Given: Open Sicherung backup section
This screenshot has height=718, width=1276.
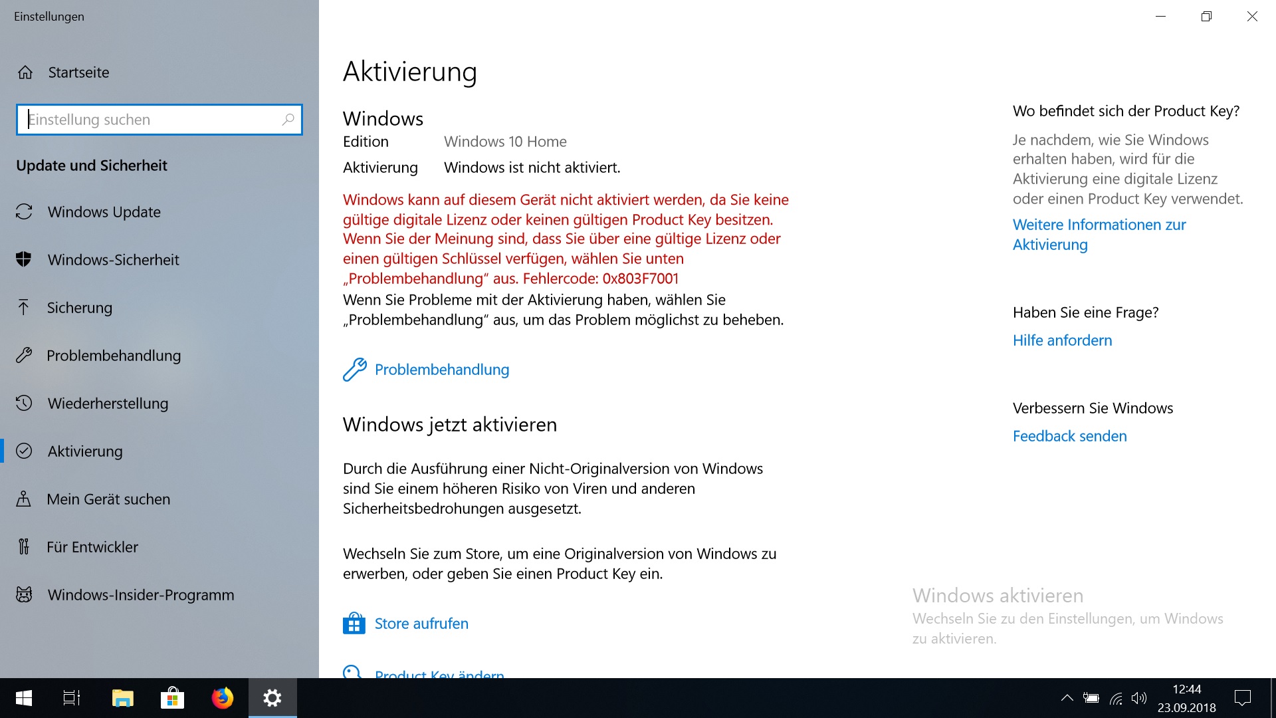Looking at the screenshot, I should [x=79, y=308].
